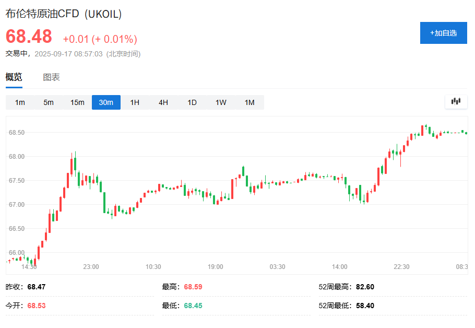This screenshot has width=475, height=328.
Task: Click the 今开 value 68.53
Action: pos(37,306)
